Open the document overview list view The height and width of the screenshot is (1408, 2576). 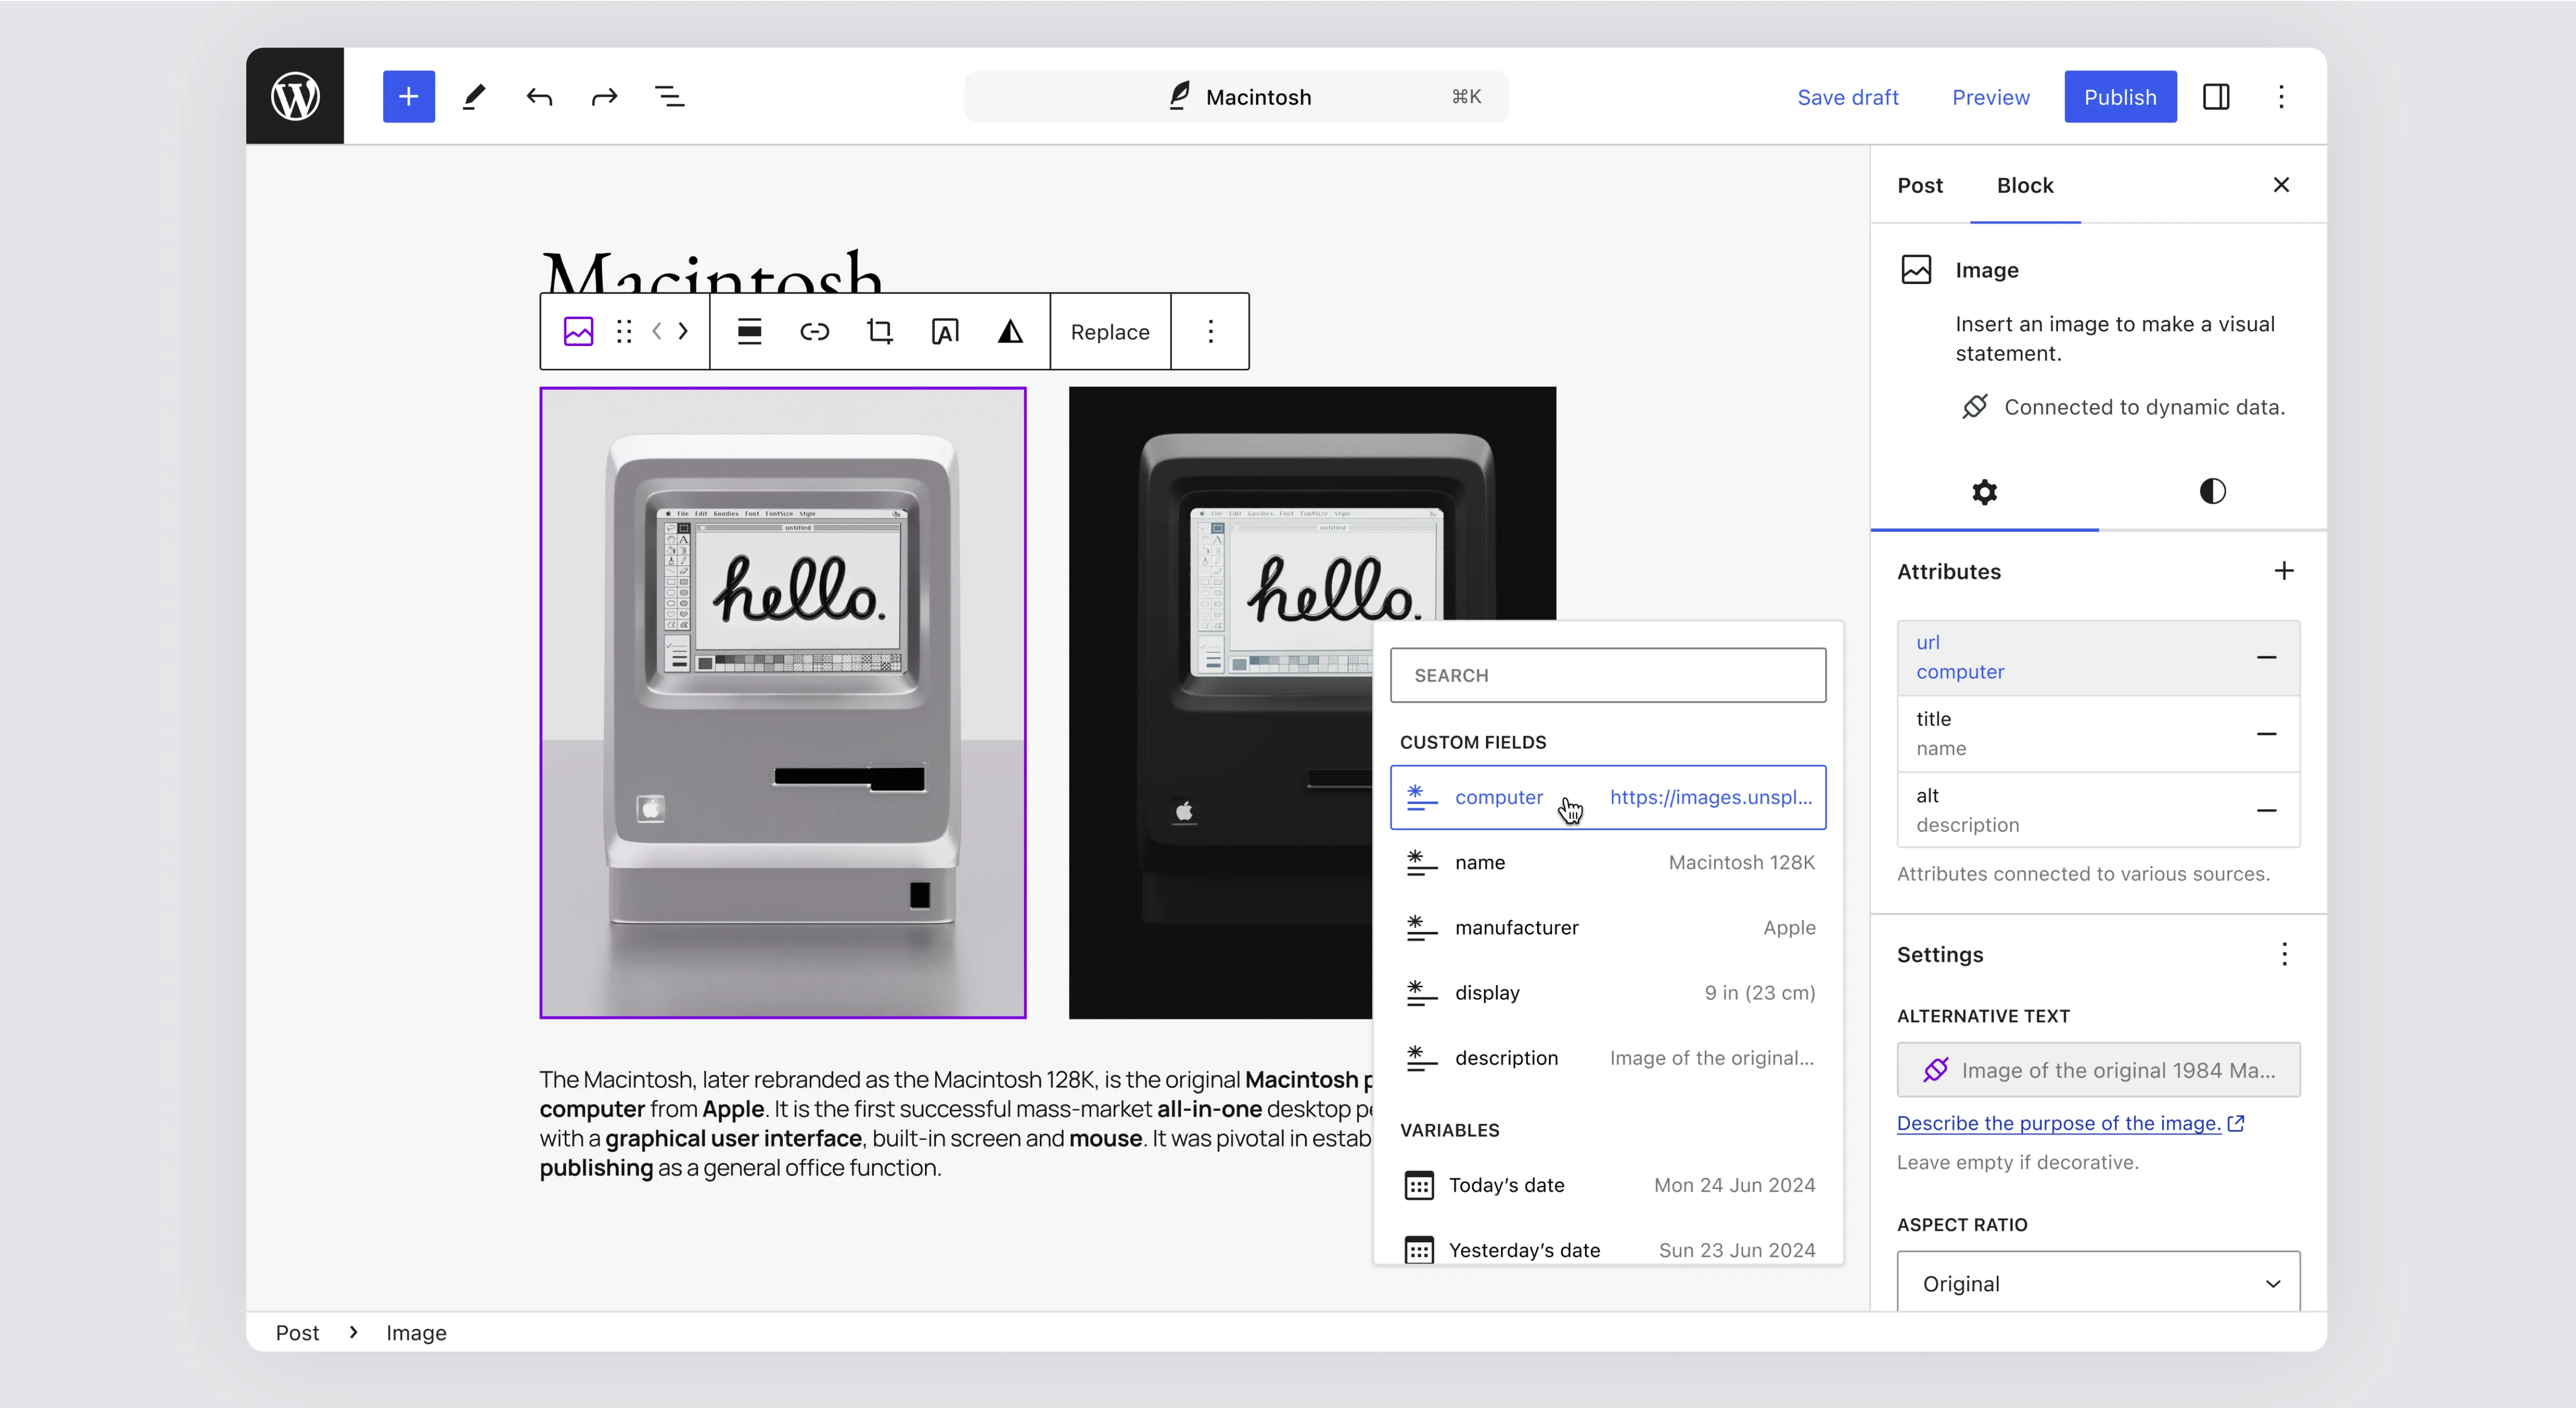click(669, 97)
